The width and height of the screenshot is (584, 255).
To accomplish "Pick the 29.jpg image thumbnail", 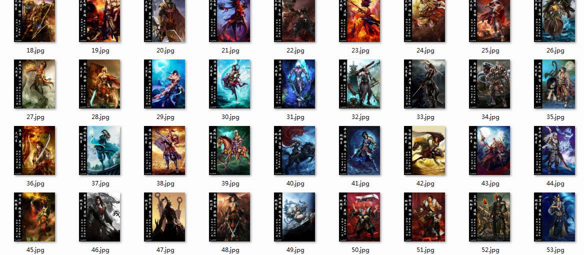I will (x=164, y=84).
